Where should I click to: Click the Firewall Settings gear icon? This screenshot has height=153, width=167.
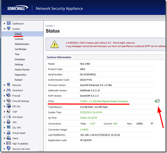(x=8, y=101)
